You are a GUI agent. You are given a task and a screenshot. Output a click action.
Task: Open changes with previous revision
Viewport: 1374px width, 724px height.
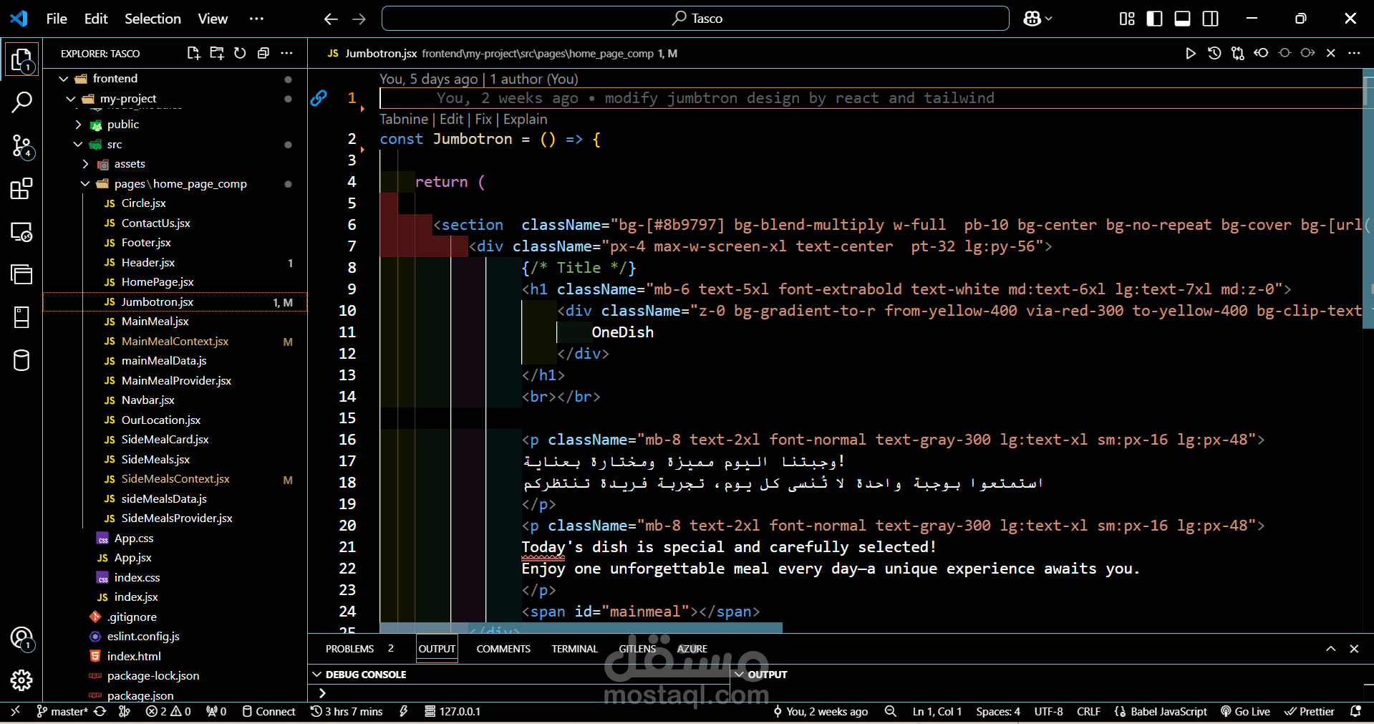[x=1261, y=53]
